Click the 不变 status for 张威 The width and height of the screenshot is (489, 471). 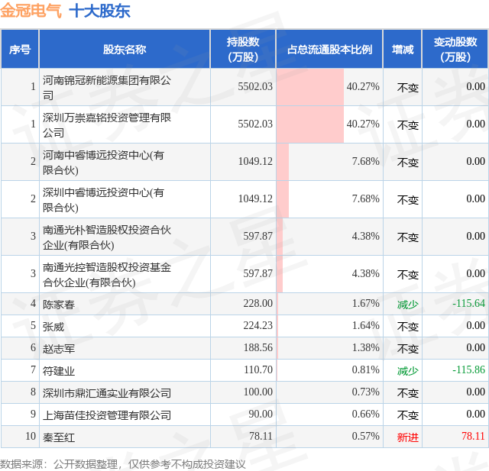[407, 327]
